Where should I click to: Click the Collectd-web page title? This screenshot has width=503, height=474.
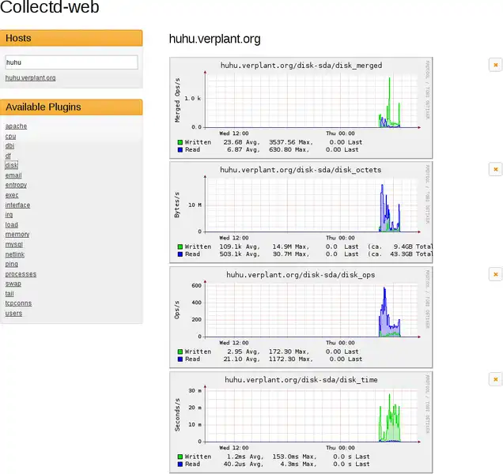[x=49, y=7]
